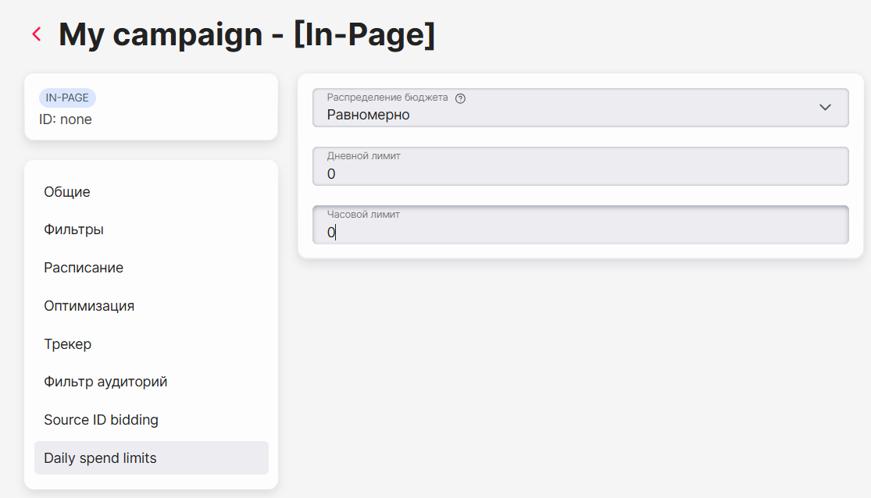This screenshot has height=498, width=871.
Task: Click the ID: none text
Action: [65, 119]
